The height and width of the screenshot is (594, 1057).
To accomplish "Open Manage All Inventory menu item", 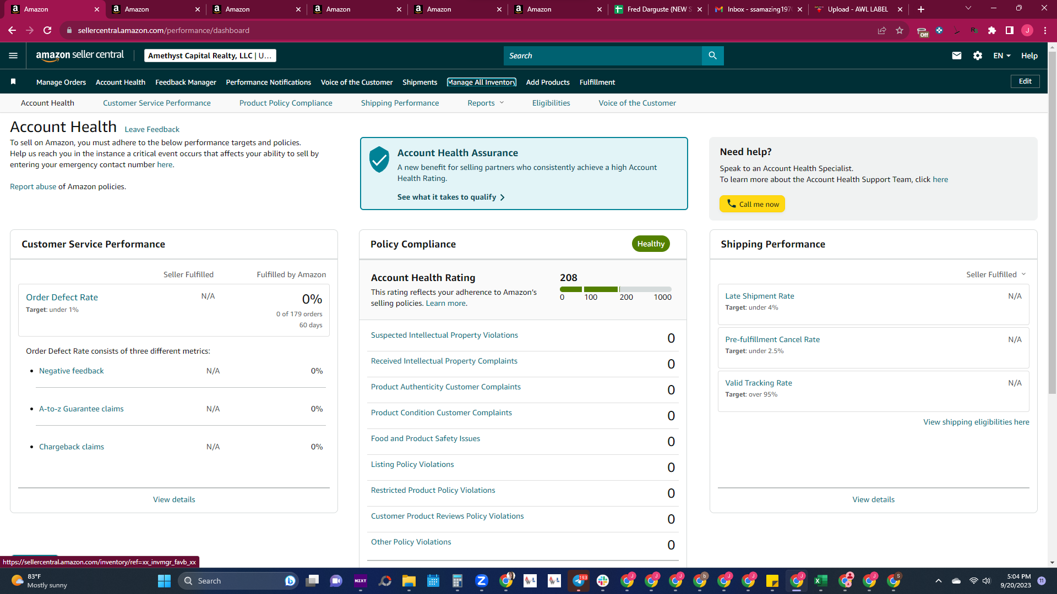I will [x=482, y=82].
